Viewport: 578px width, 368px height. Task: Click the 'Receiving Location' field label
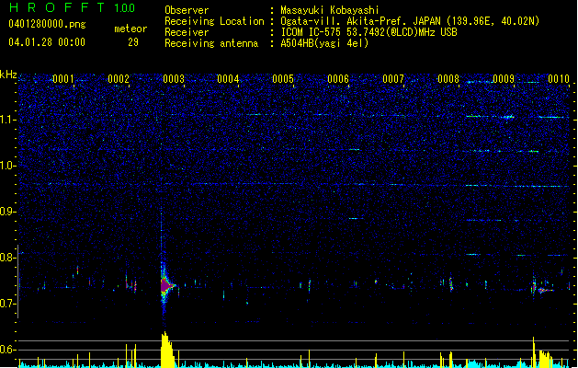tap(214, 21)
